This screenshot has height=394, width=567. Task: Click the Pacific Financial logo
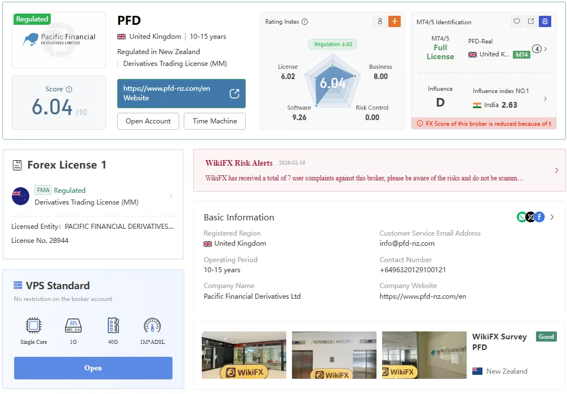(x=59, y=40)
